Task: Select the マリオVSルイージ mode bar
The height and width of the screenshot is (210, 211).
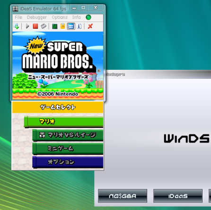Action: point(68,135)
